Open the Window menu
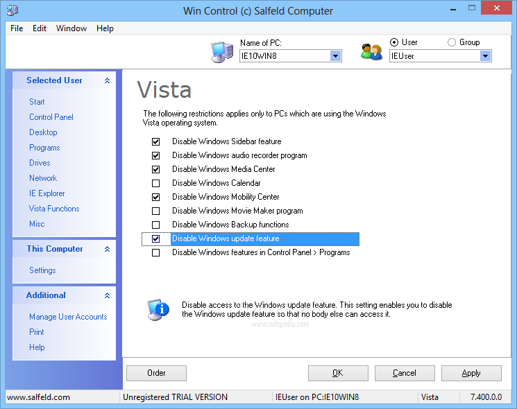The height and width of the screenshot is (409, 517). 71,28
